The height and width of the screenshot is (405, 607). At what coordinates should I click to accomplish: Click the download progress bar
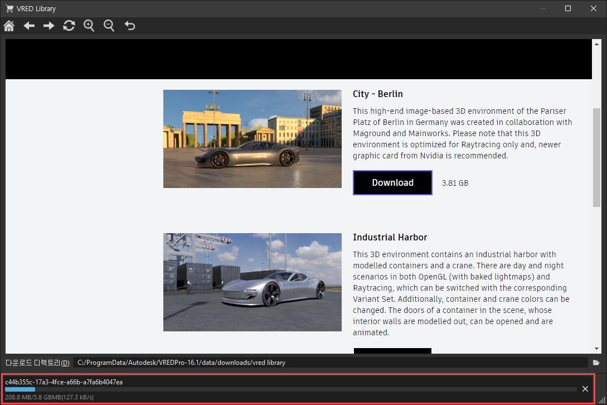[x=291, y=389]
